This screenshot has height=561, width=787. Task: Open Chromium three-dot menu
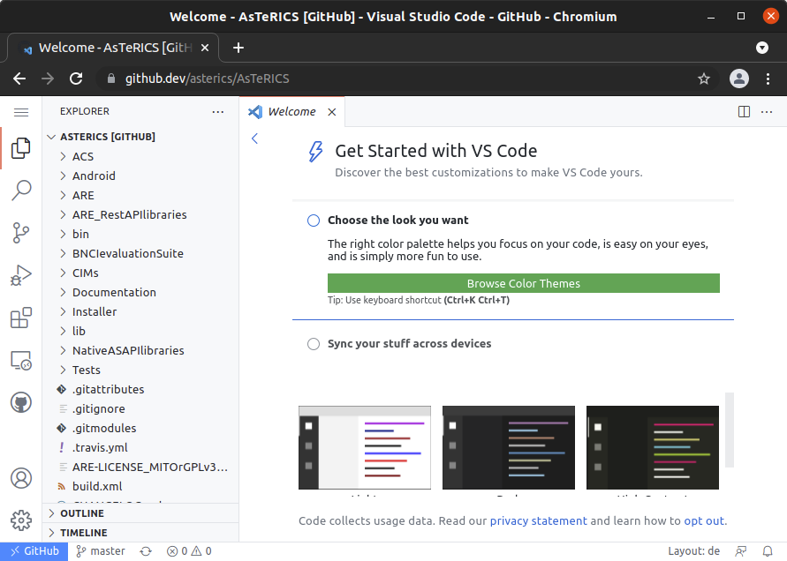click(x=768, y=79)
